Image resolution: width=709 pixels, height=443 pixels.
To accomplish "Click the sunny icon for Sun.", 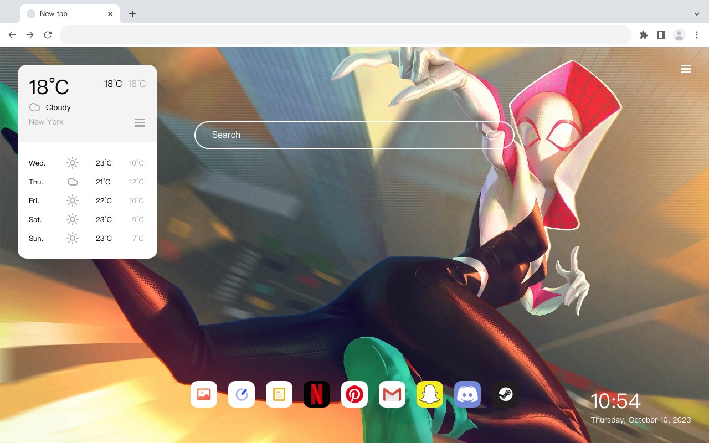I will pos(73,238).
